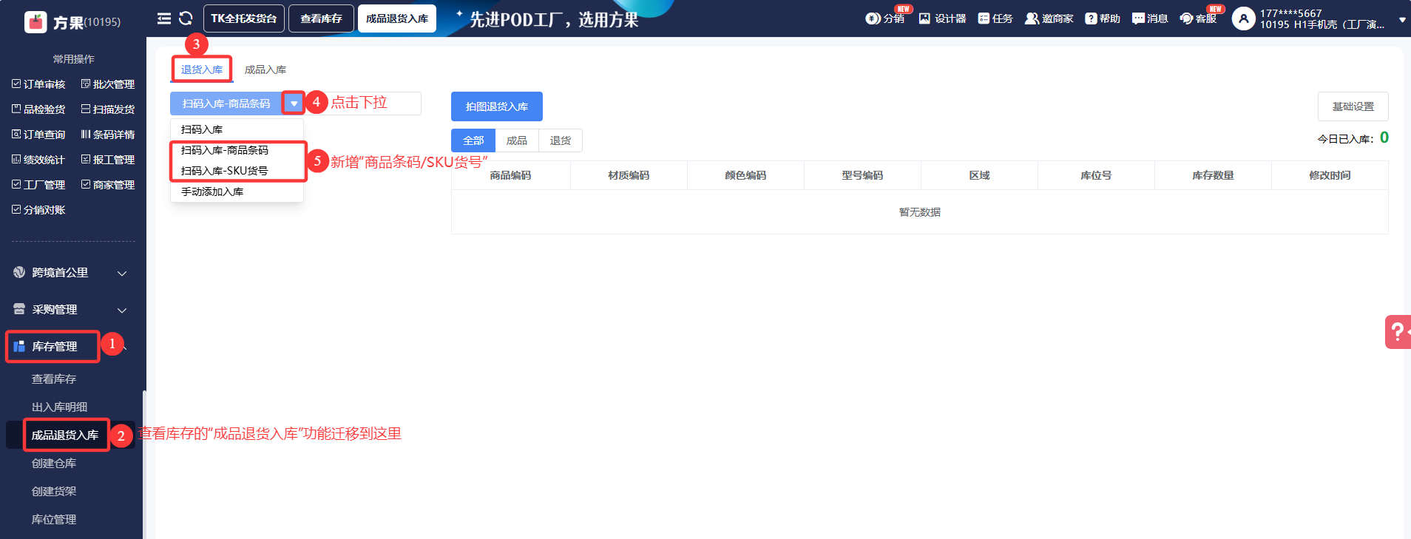The height and width of the screenshot is (539, 1411).
Task: Open the scan-mode dropdown arrow
Action: [294, 104]
